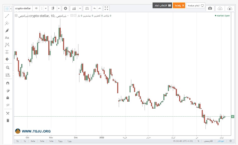This screenshot has width=238, height=145.
Task: Toggle stay in drawing mode pencil
Action: (x=8, y=90)
